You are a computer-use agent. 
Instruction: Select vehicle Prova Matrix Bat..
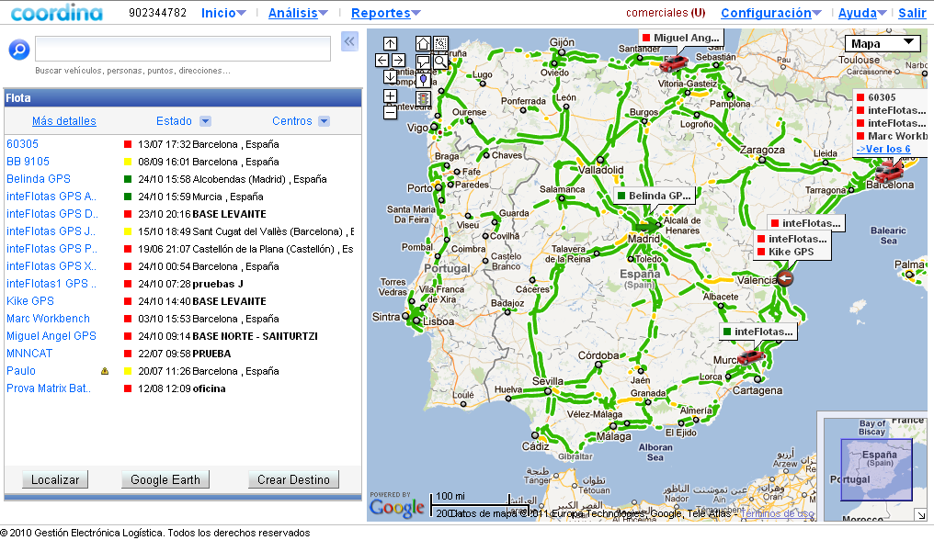pyautogui.click(x=49, y=388)
